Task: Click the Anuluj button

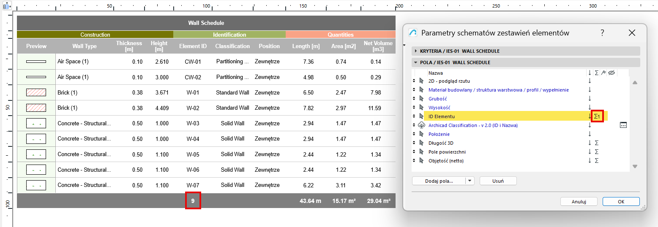Action: click(x=579, y=202)
